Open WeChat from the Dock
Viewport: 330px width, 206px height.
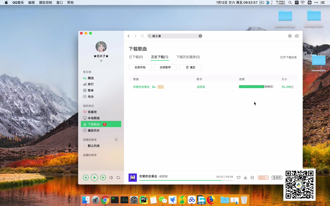[x=163, y=200]
